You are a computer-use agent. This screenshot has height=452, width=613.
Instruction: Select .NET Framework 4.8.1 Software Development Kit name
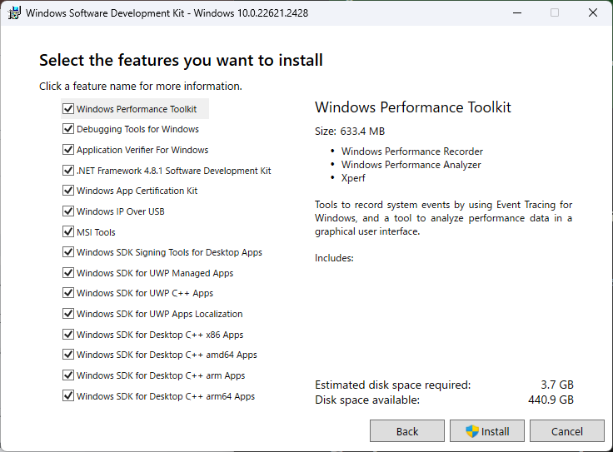click(x=173, y=171)
